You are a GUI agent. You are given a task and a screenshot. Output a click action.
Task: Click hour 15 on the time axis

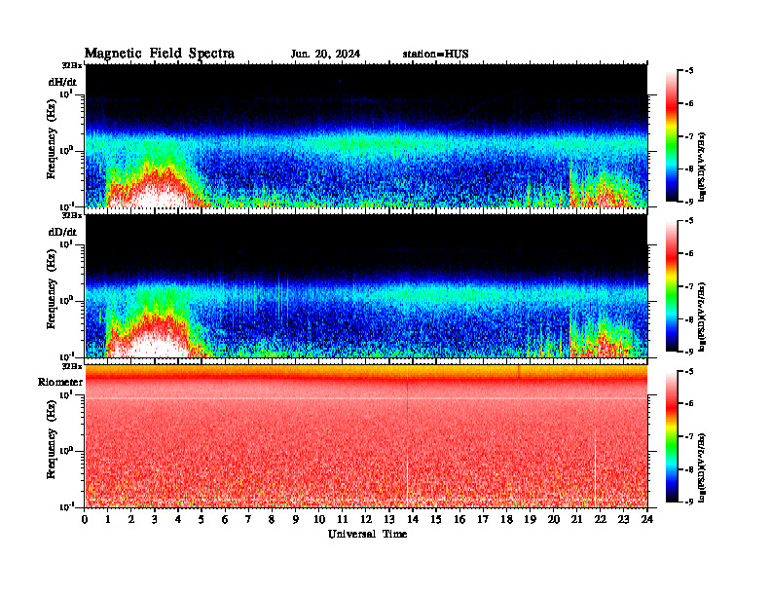tap(436, 519)
